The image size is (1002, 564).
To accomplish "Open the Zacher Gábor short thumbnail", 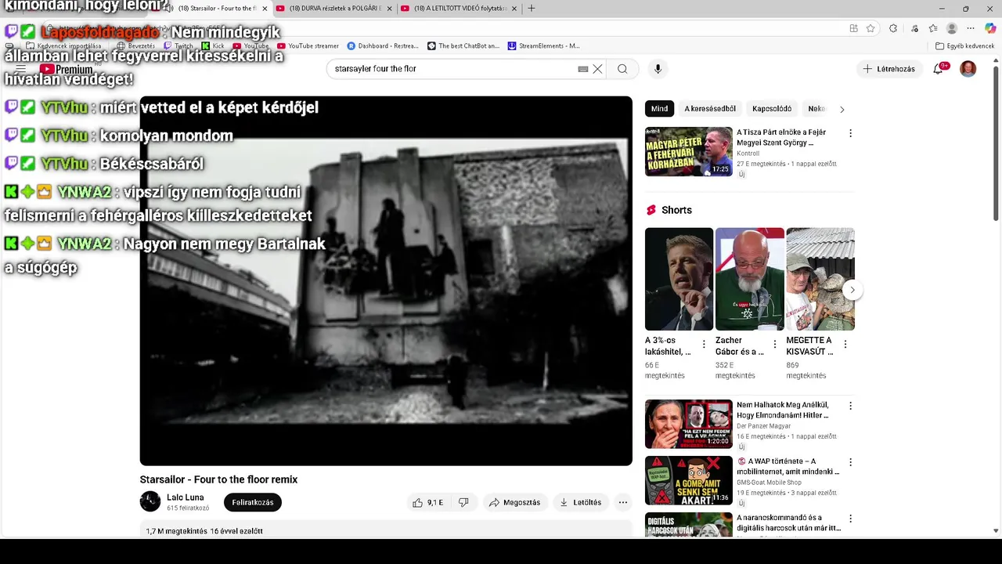I will click(750, 279).
